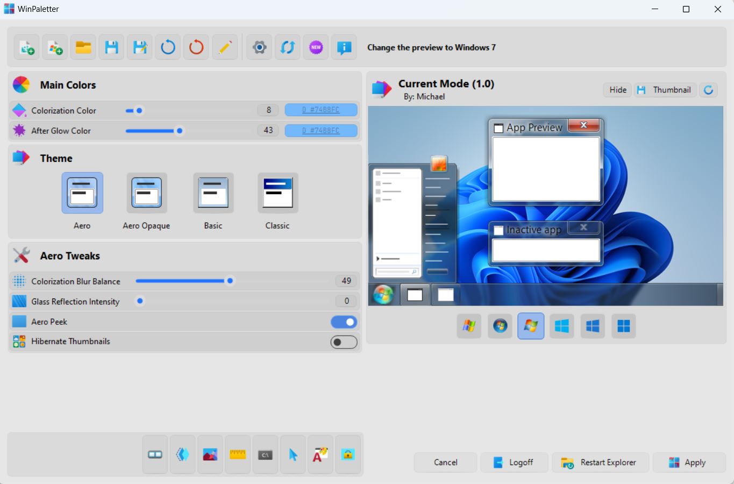Click the Colorization Color hex swatch
The width and height of the screenshot is (734, 484).
click(x=321, y=110)
